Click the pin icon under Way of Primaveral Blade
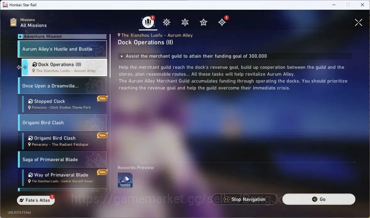Image resolution: width=370 pixels, height=218 pixels. pyautogui.click(x=30, y=181)
